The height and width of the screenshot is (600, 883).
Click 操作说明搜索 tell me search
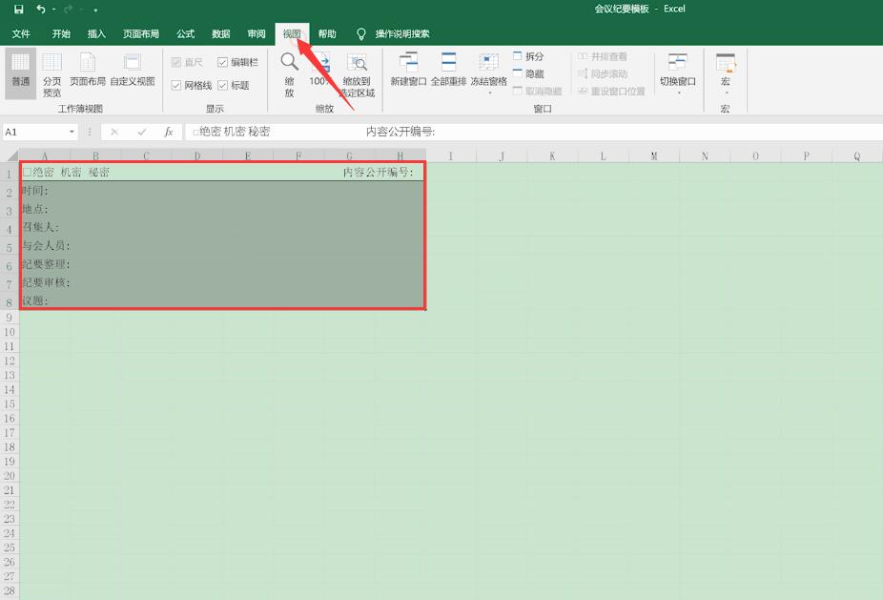pyautogui.click(x=402, y=33)
